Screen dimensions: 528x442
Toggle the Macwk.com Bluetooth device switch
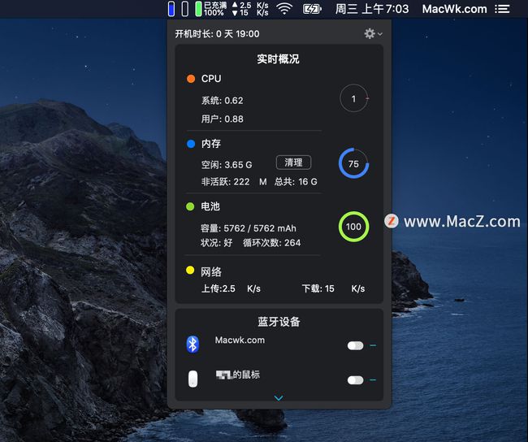(x=355, y=345)
